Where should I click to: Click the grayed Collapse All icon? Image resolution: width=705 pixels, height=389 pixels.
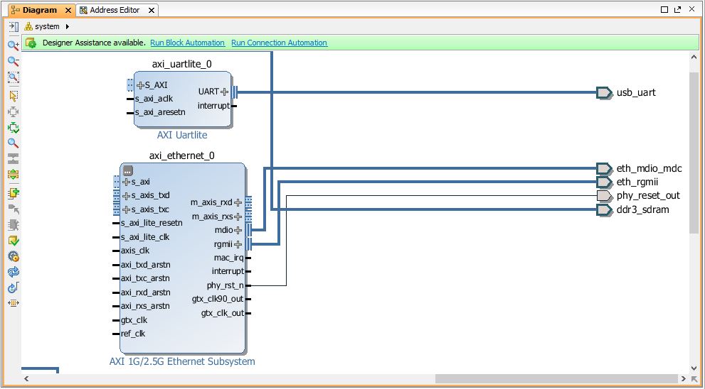[14, 158]
